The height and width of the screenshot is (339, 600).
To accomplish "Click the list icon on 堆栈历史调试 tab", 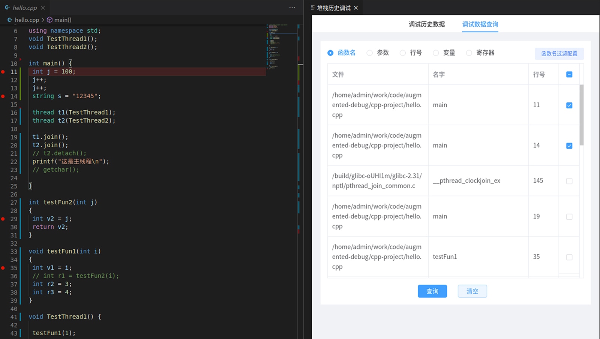I will pyautogui.click(x=313, y=7).
